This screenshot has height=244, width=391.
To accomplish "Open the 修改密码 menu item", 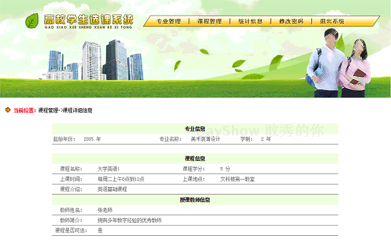I will 291,21.
